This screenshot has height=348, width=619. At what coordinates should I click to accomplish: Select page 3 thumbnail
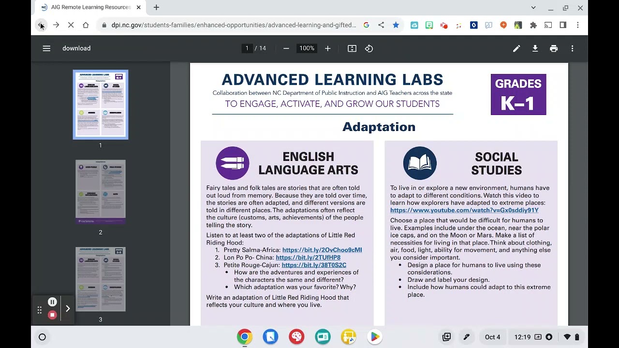(101, 279)
